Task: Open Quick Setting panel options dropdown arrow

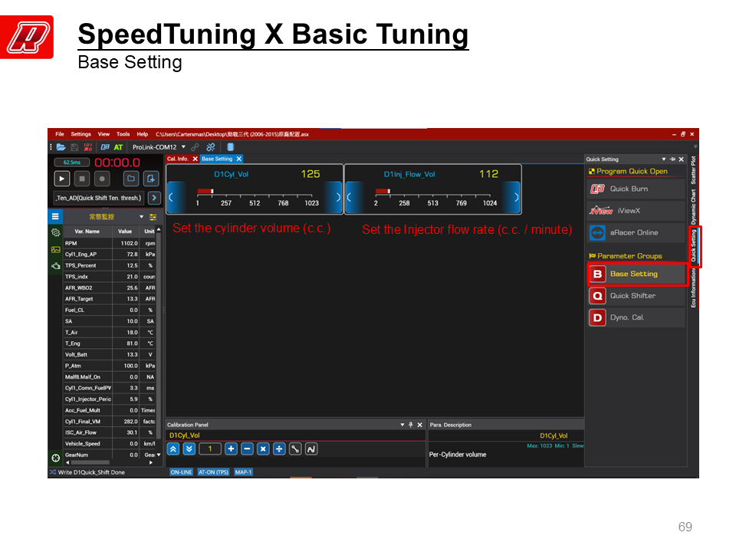Action: (664, 159)
